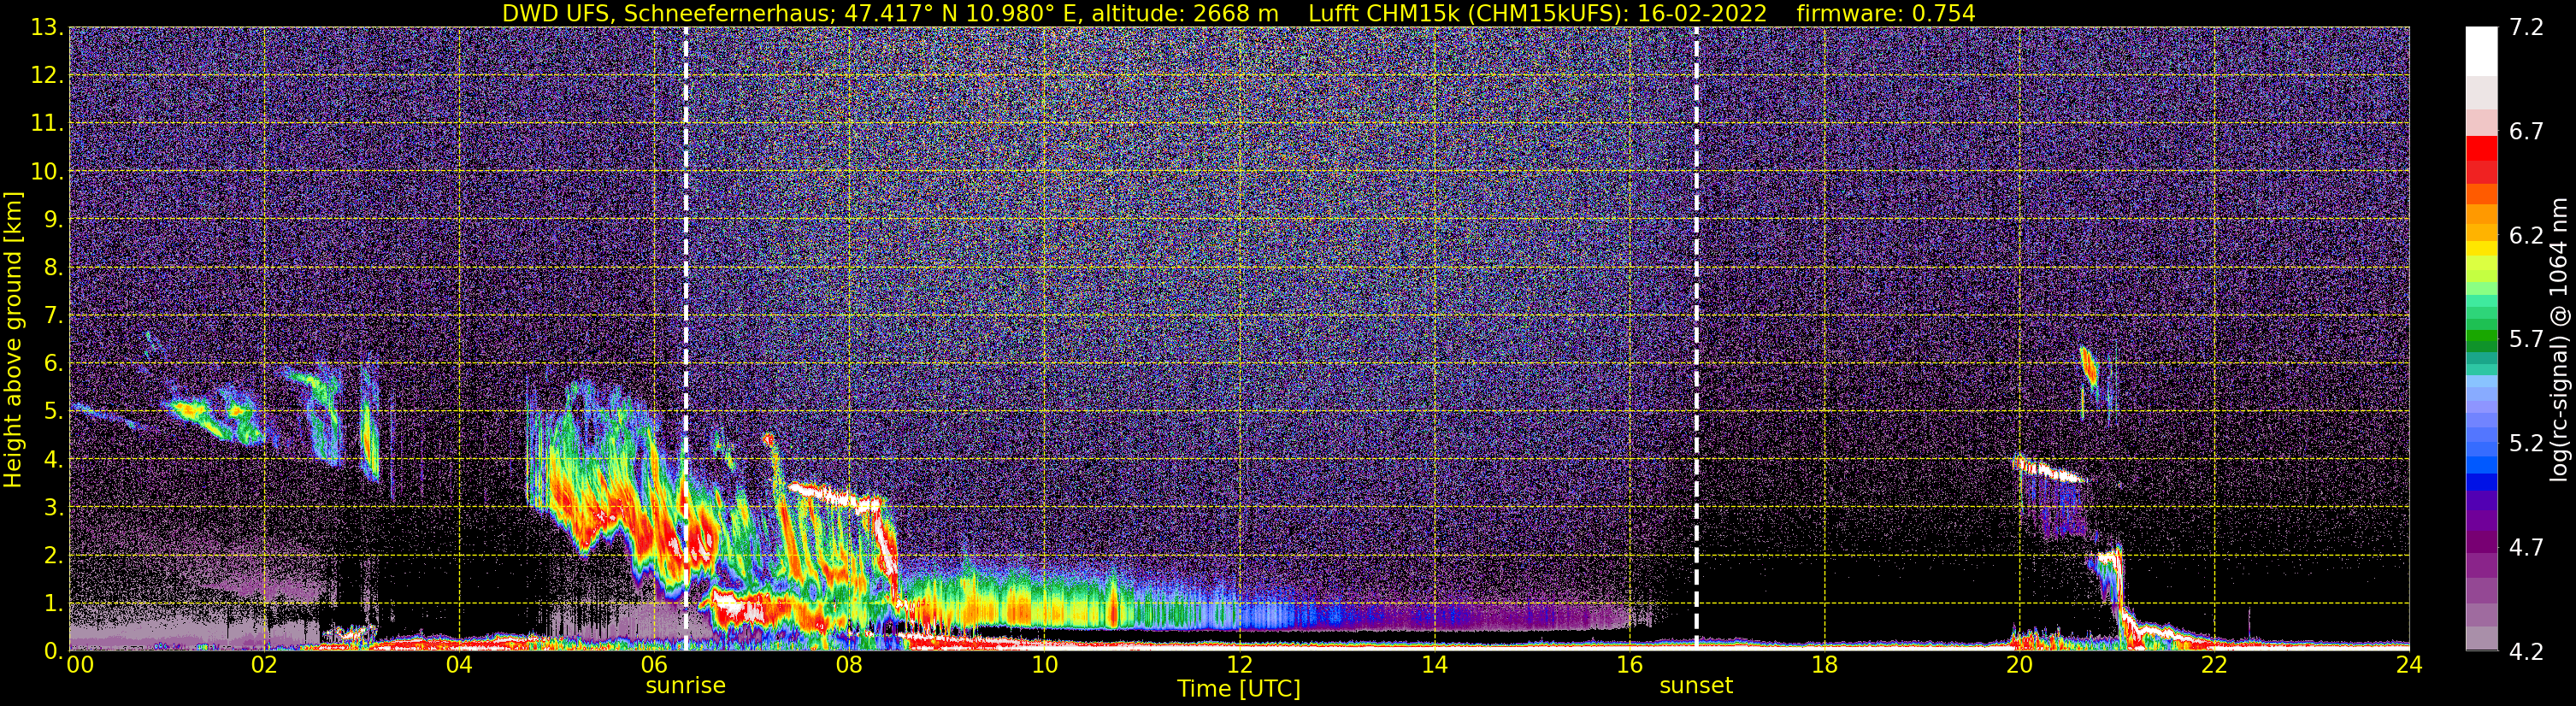Click the white cloud layer near 20:30 UTC
This screenshot has width=2576, height=706.
(2050, 470)
